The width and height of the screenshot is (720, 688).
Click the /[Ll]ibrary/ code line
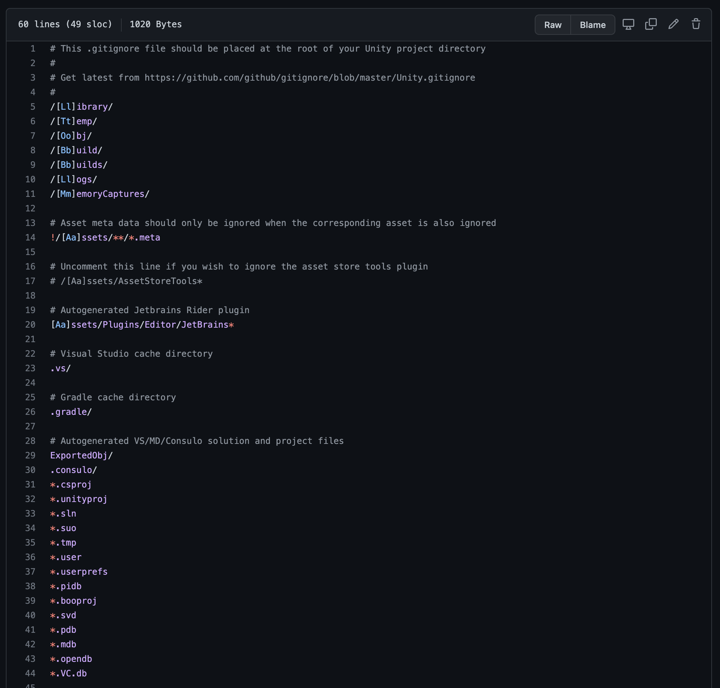(81, 107)
